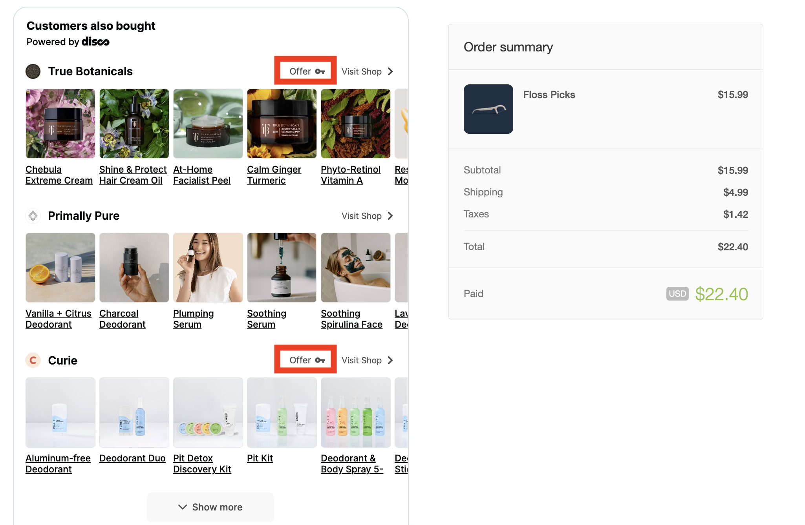This screenshot has width=805, height=525.
Task: Open the Charcoal Deodorant product image
Action: click(x=134, y=268)
